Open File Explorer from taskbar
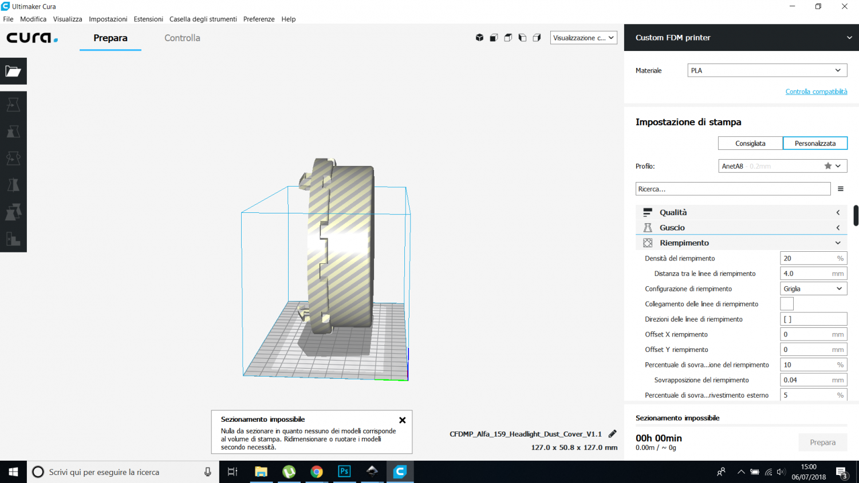 (261, 472)
